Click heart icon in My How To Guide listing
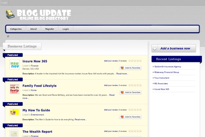The height and width of the screenshot is (137, 205). pyautogui.click(x=122, y=117)
